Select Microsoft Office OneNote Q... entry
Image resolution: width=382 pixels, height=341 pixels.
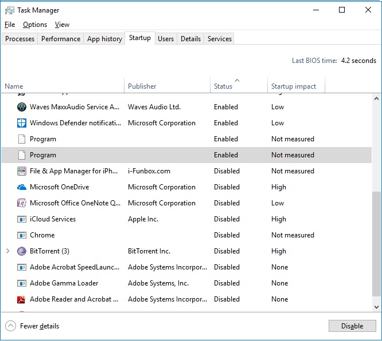(75, 203)
